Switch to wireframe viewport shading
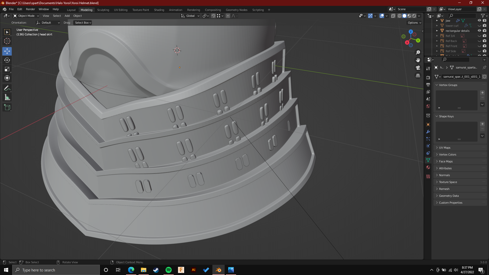Image resolution: width=489 pixels, height=275 pixels. coord(400,16)
